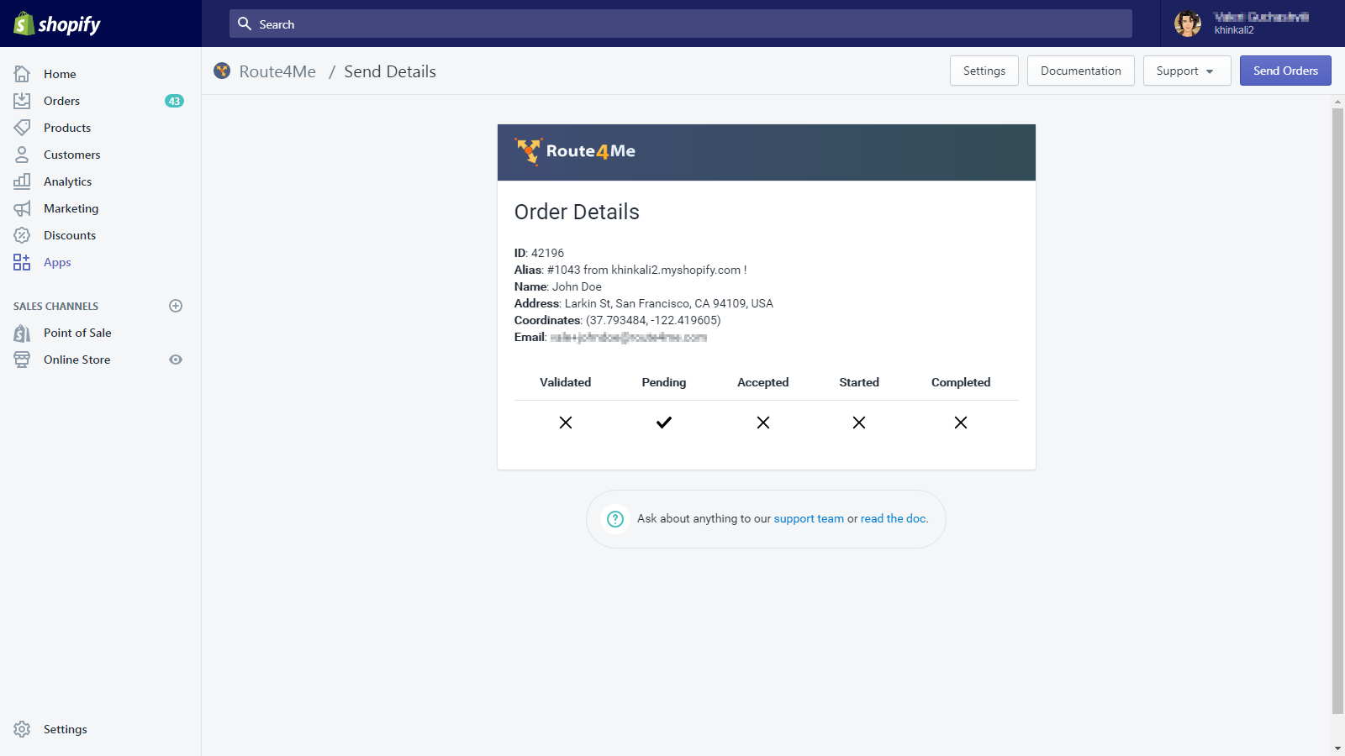Click the Accepted X status mark
This screenshot has width=1345, height=756.
click(763, 423)
